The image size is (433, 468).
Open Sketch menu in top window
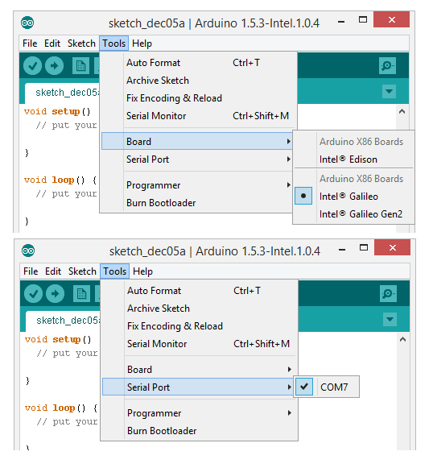[x=81, y=43]
